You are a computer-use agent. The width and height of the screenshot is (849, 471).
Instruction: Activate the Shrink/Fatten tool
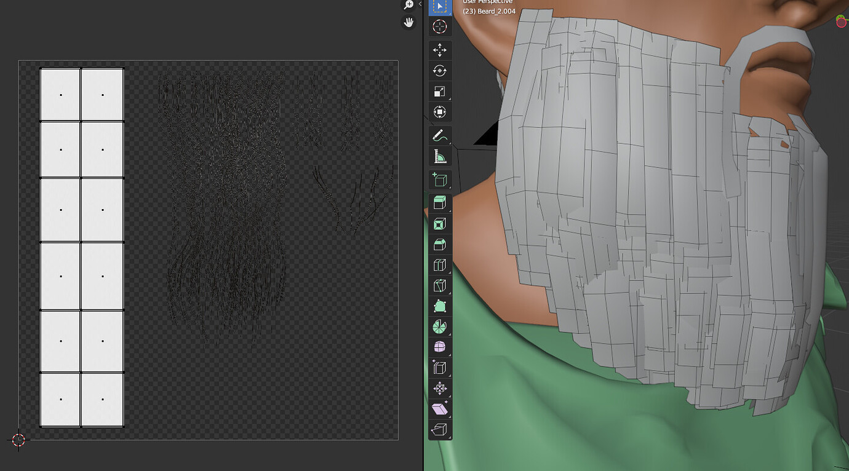pyautogui.click(x=439, y=389)
